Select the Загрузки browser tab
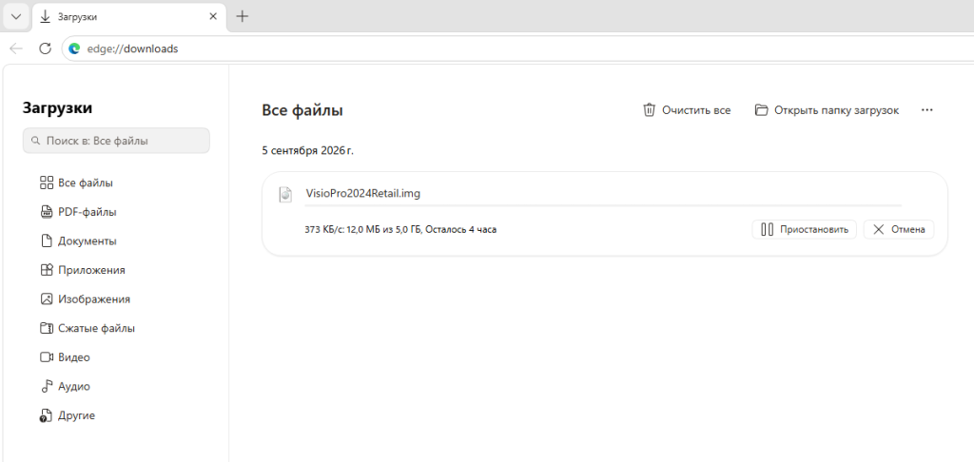974x462 pixels. tap(128, 17)
